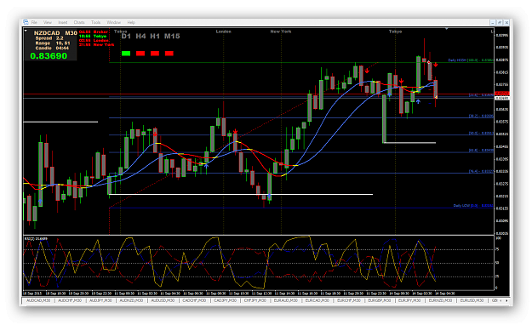Switch to the EURJPY,M30 chart tab
Image resolution: width=532 pixels, height=325 pixels.
pos(410,300)
